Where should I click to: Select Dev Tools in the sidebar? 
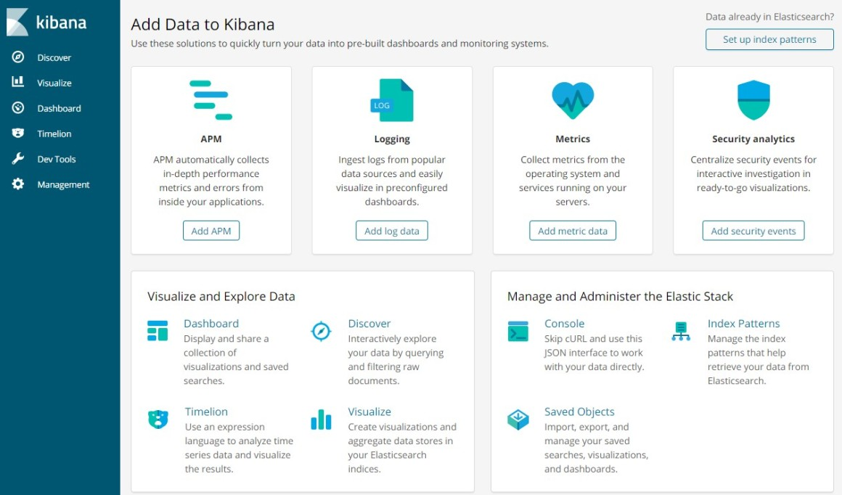56,159
